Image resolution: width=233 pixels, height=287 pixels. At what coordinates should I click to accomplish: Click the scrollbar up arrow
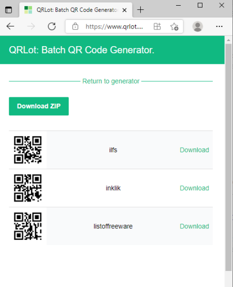click(228, 40)
